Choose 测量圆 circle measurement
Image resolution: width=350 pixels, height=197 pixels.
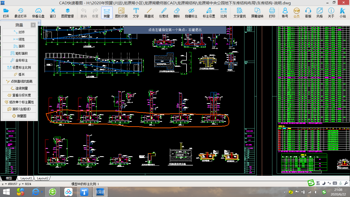19,116
